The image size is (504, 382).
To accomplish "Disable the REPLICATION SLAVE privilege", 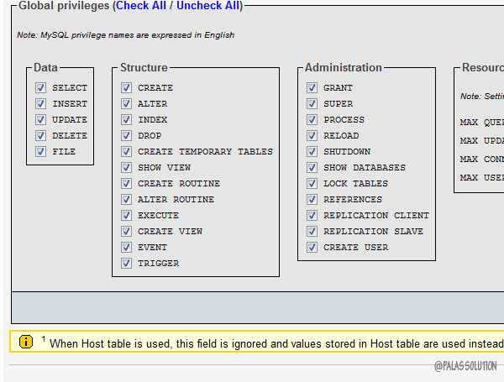I will 312,231.
